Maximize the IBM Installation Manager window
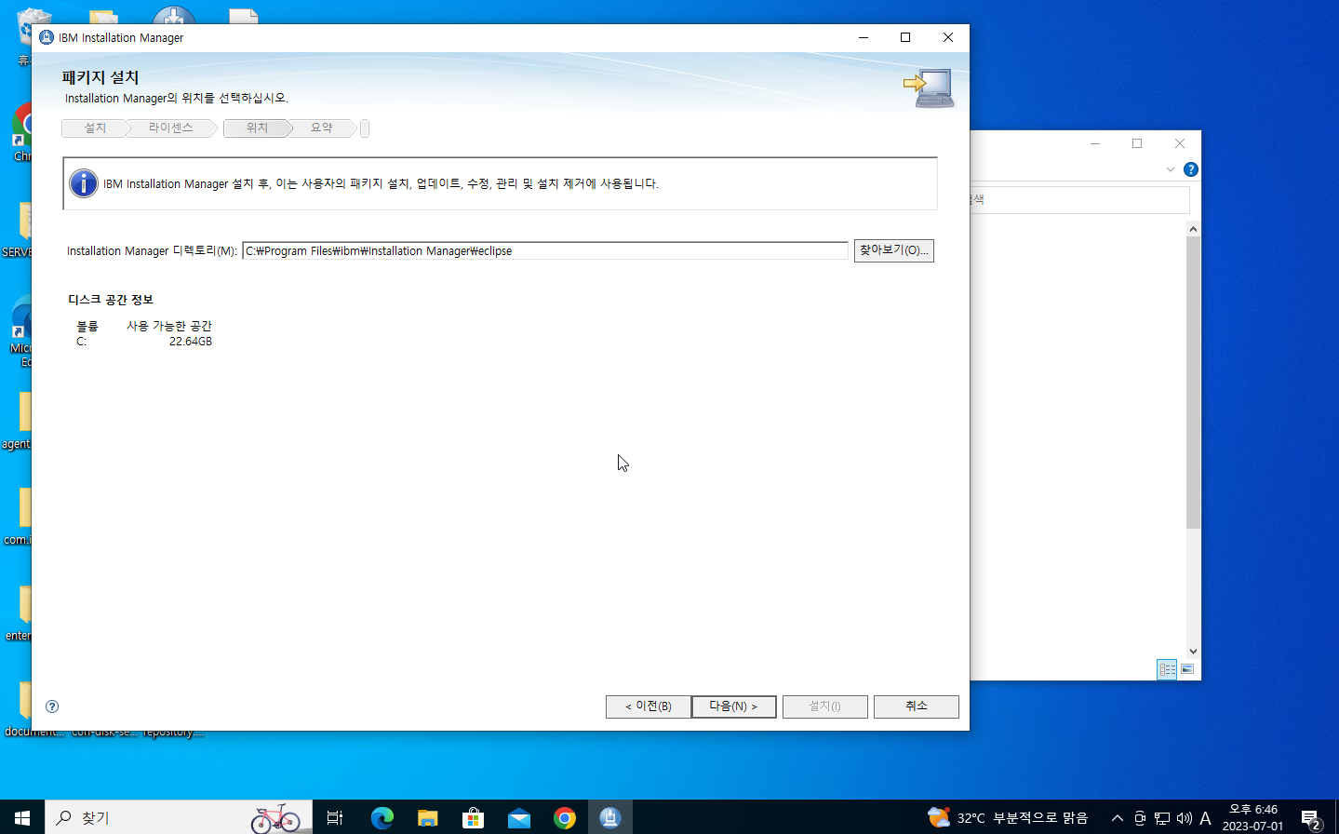The width and height of the screenshot is (1339, 834). coord(905,37)
